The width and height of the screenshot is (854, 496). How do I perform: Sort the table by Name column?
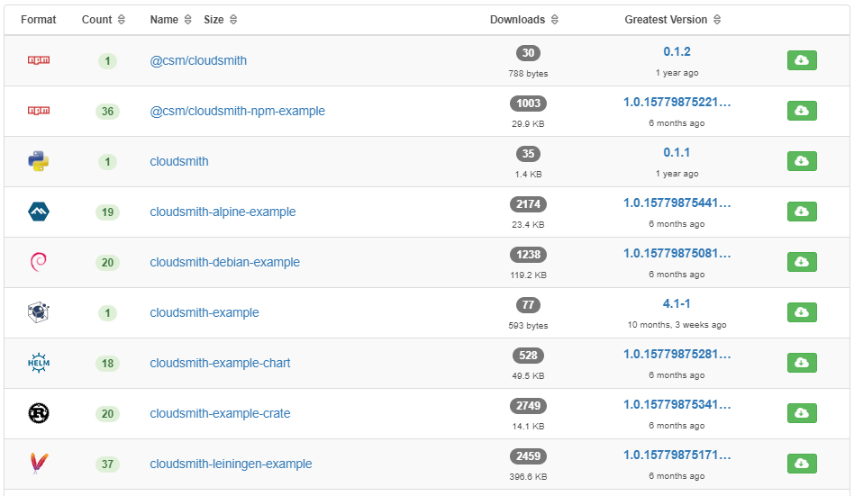click(170, 20)
